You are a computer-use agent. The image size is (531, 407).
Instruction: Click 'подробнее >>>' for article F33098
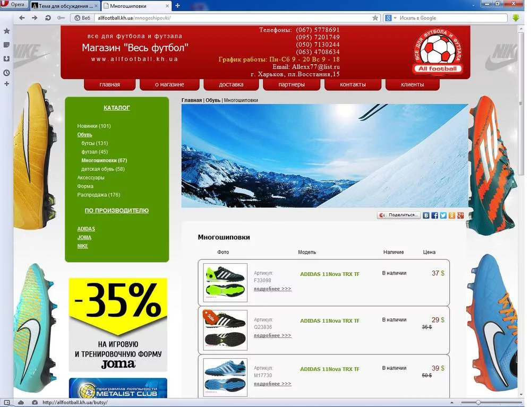click(x=272, y=289)
